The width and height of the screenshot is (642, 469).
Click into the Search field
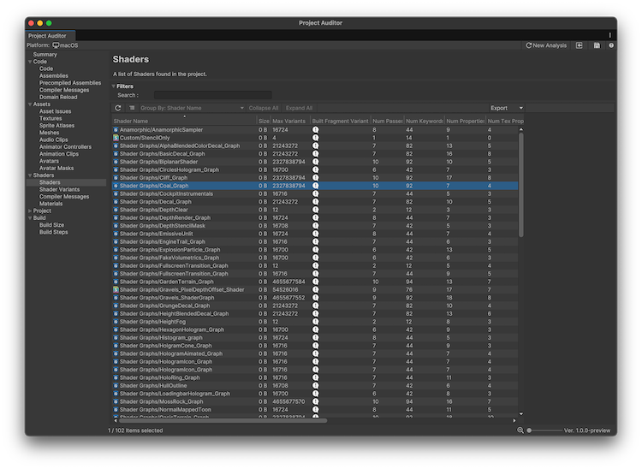click(205, 95)
